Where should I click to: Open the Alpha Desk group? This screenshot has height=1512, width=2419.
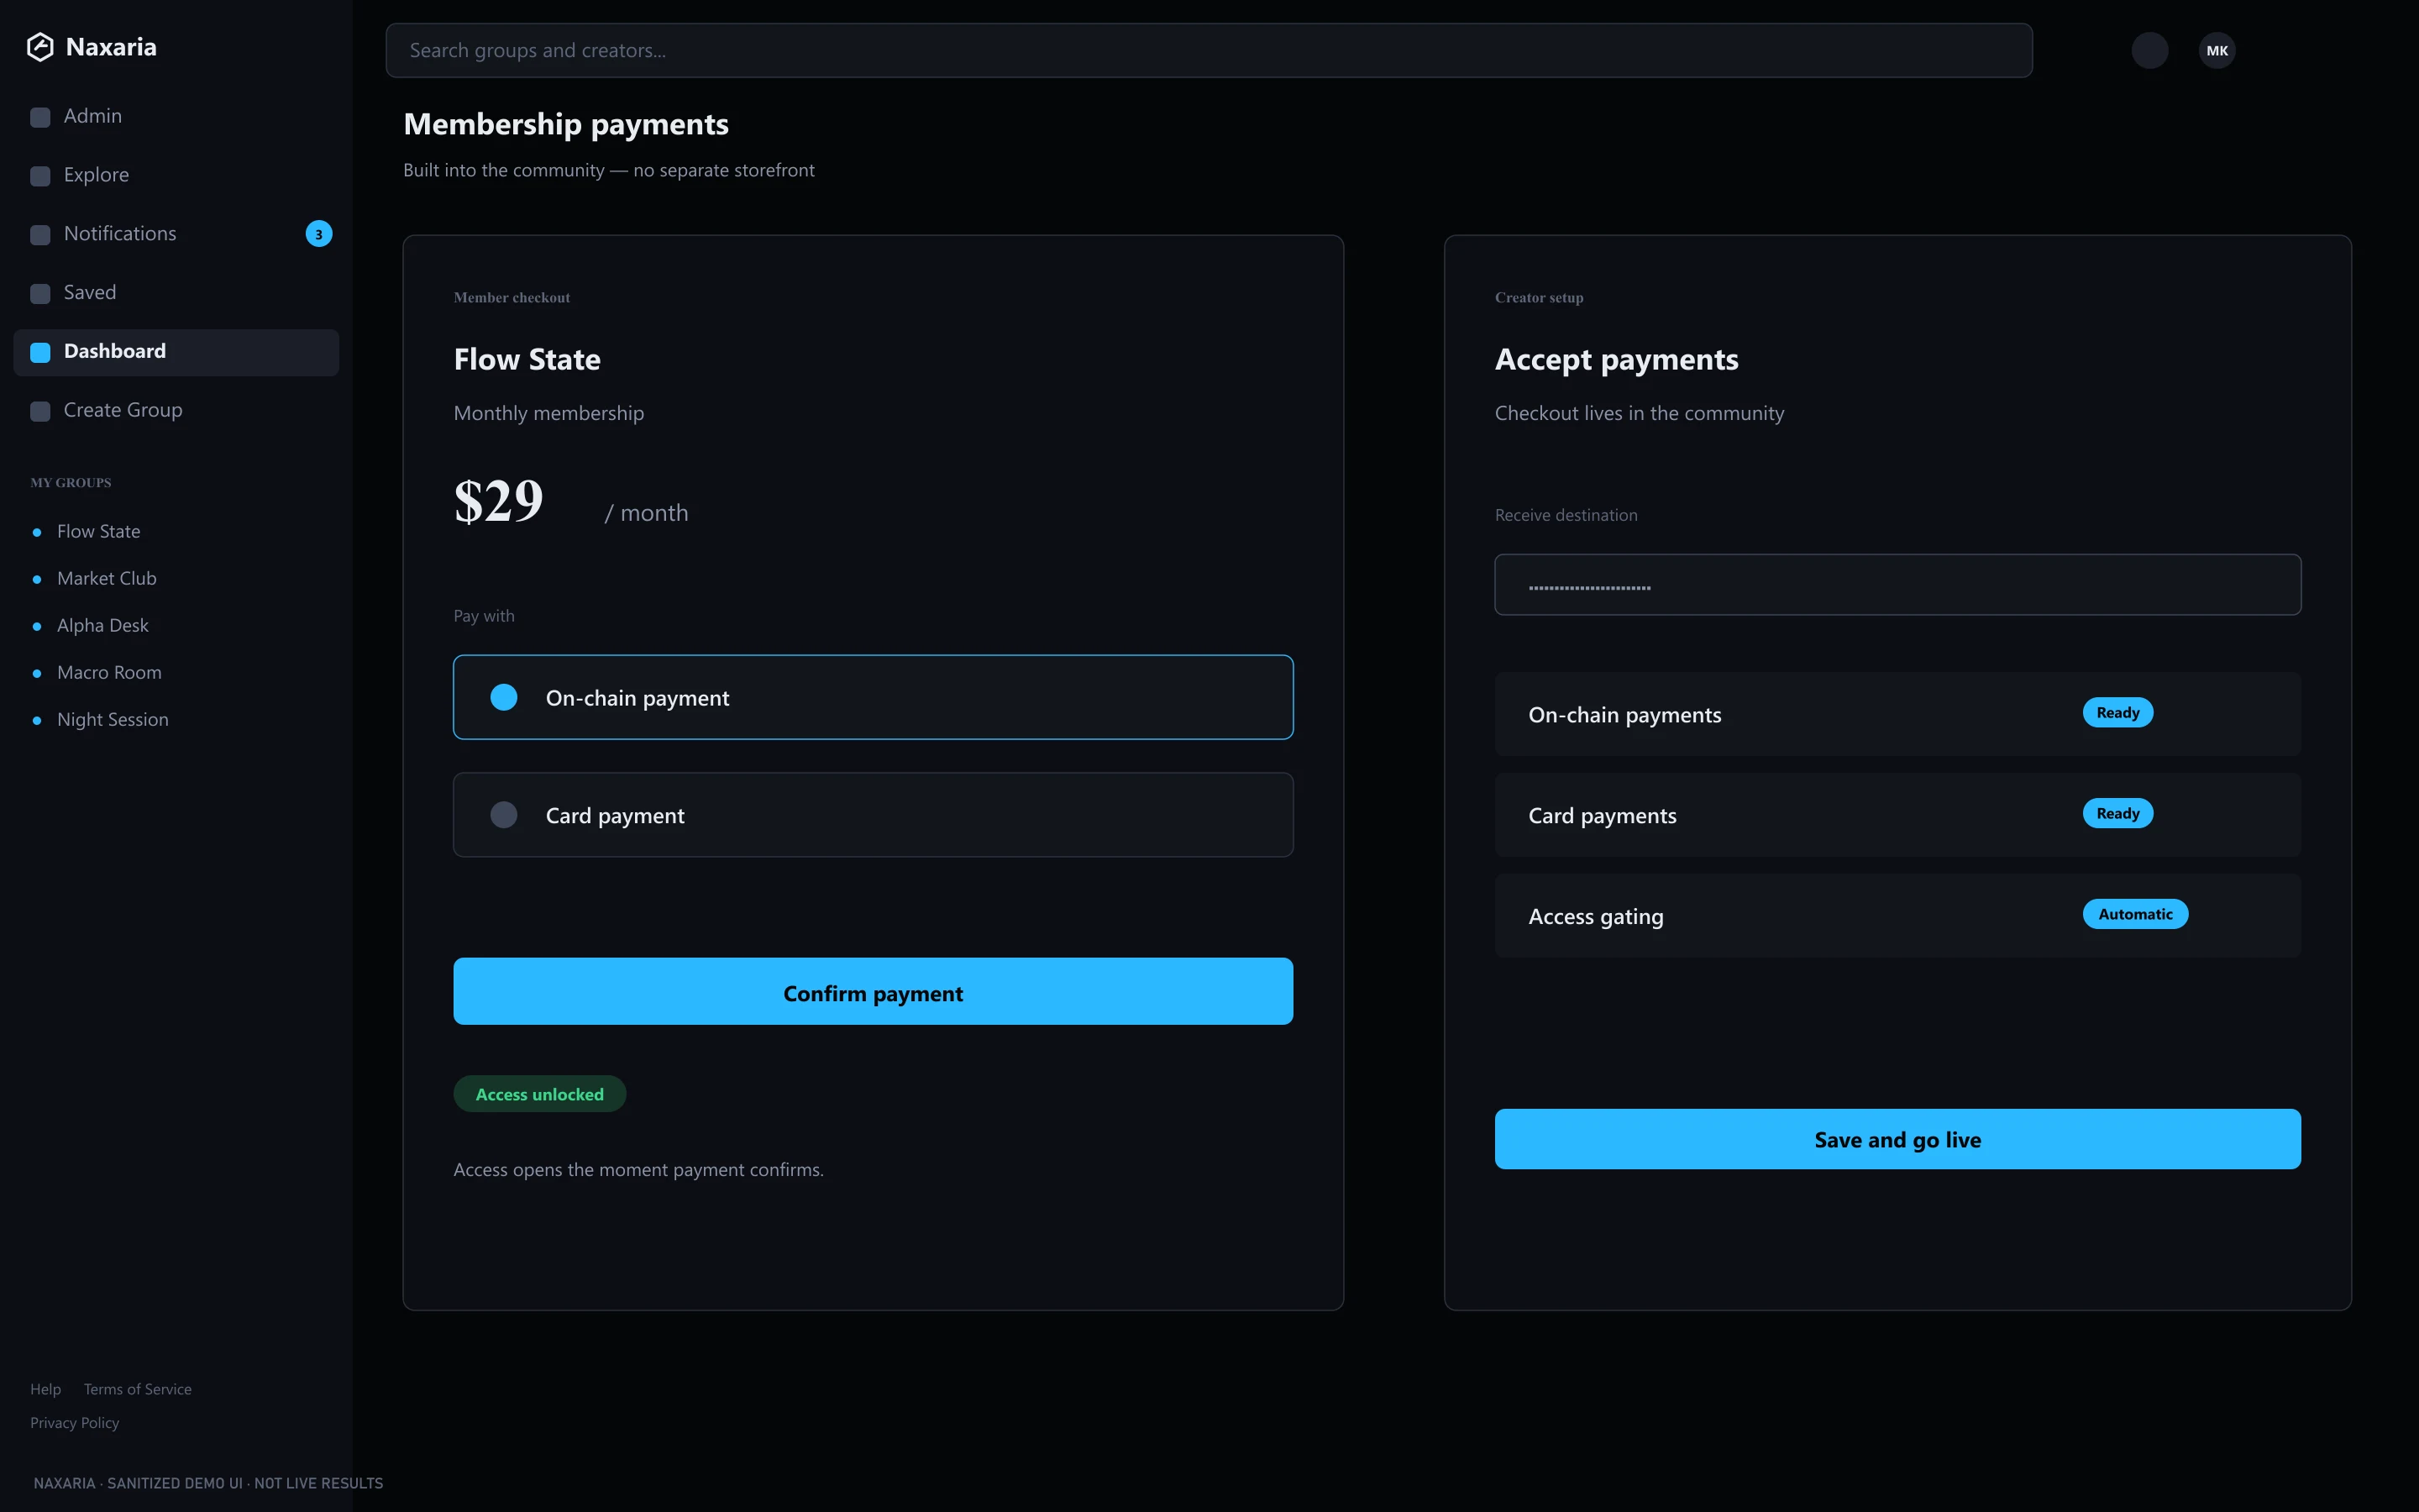102,626
